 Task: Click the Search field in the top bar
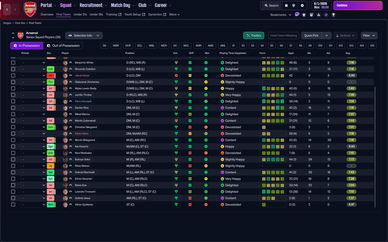click(271, 5)
